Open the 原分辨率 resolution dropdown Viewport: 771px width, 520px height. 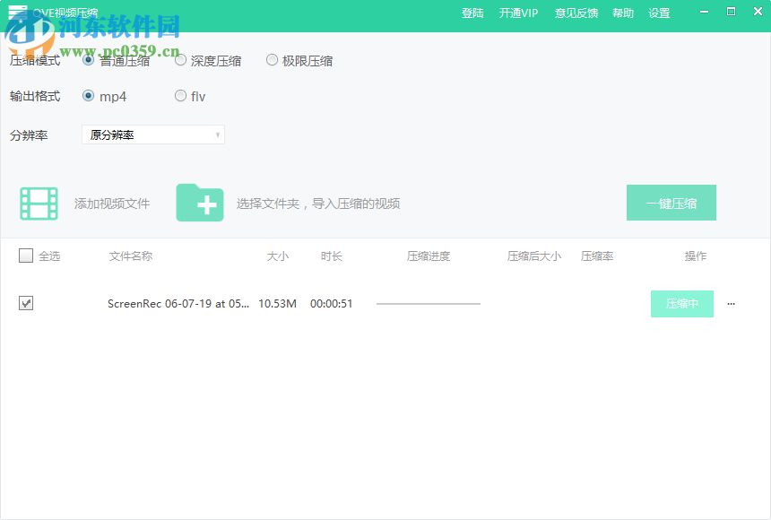tap(152, 134)
